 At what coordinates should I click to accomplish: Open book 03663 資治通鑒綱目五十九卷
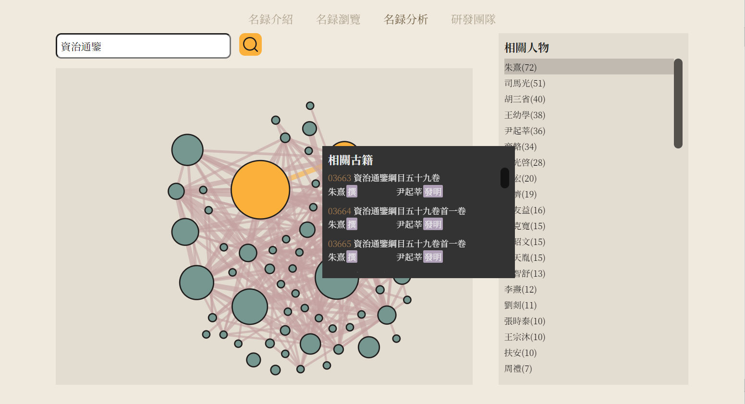click(x=384, y=178)
